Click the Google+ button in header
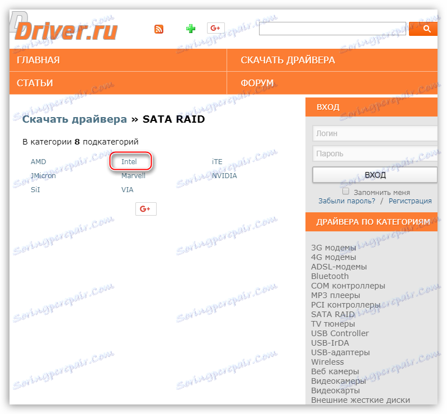 (x=216, y=28)
